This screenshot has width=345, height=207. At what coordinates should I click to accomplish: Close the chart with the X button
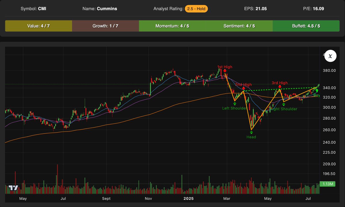pyautogui.click(x=330, y=57)
